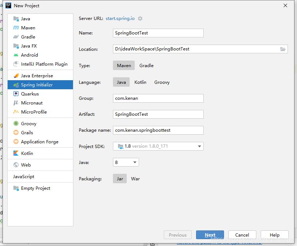Open the Java version dropdown
297x246 pixels.
[x=126, y=162]
